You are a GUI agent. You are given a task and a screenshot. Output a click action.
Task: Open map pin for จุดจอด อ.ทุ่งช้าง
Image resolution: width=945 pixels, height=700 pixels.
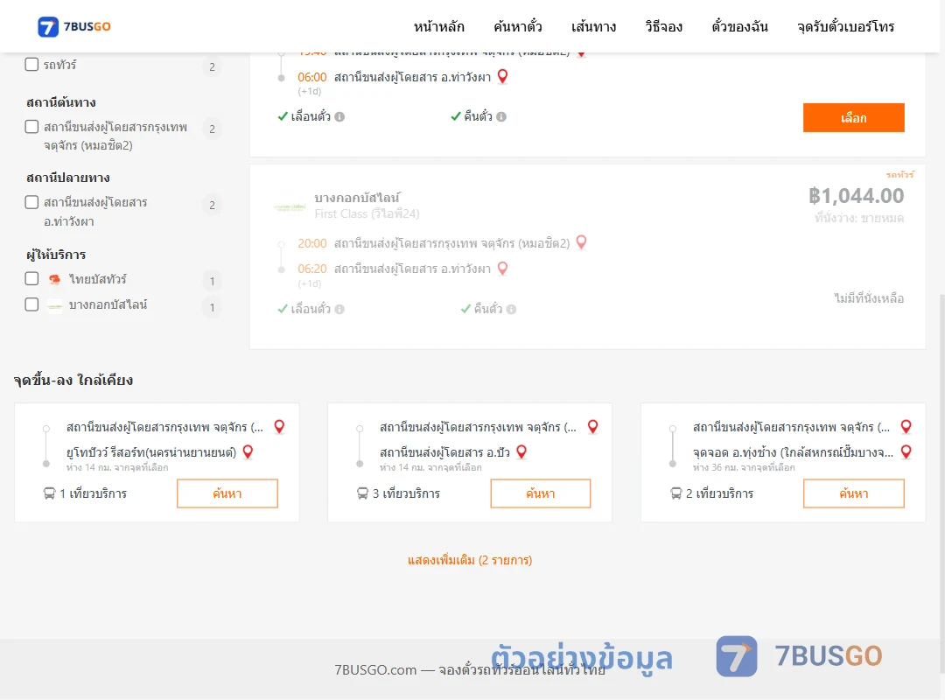[x=906, y=452]
